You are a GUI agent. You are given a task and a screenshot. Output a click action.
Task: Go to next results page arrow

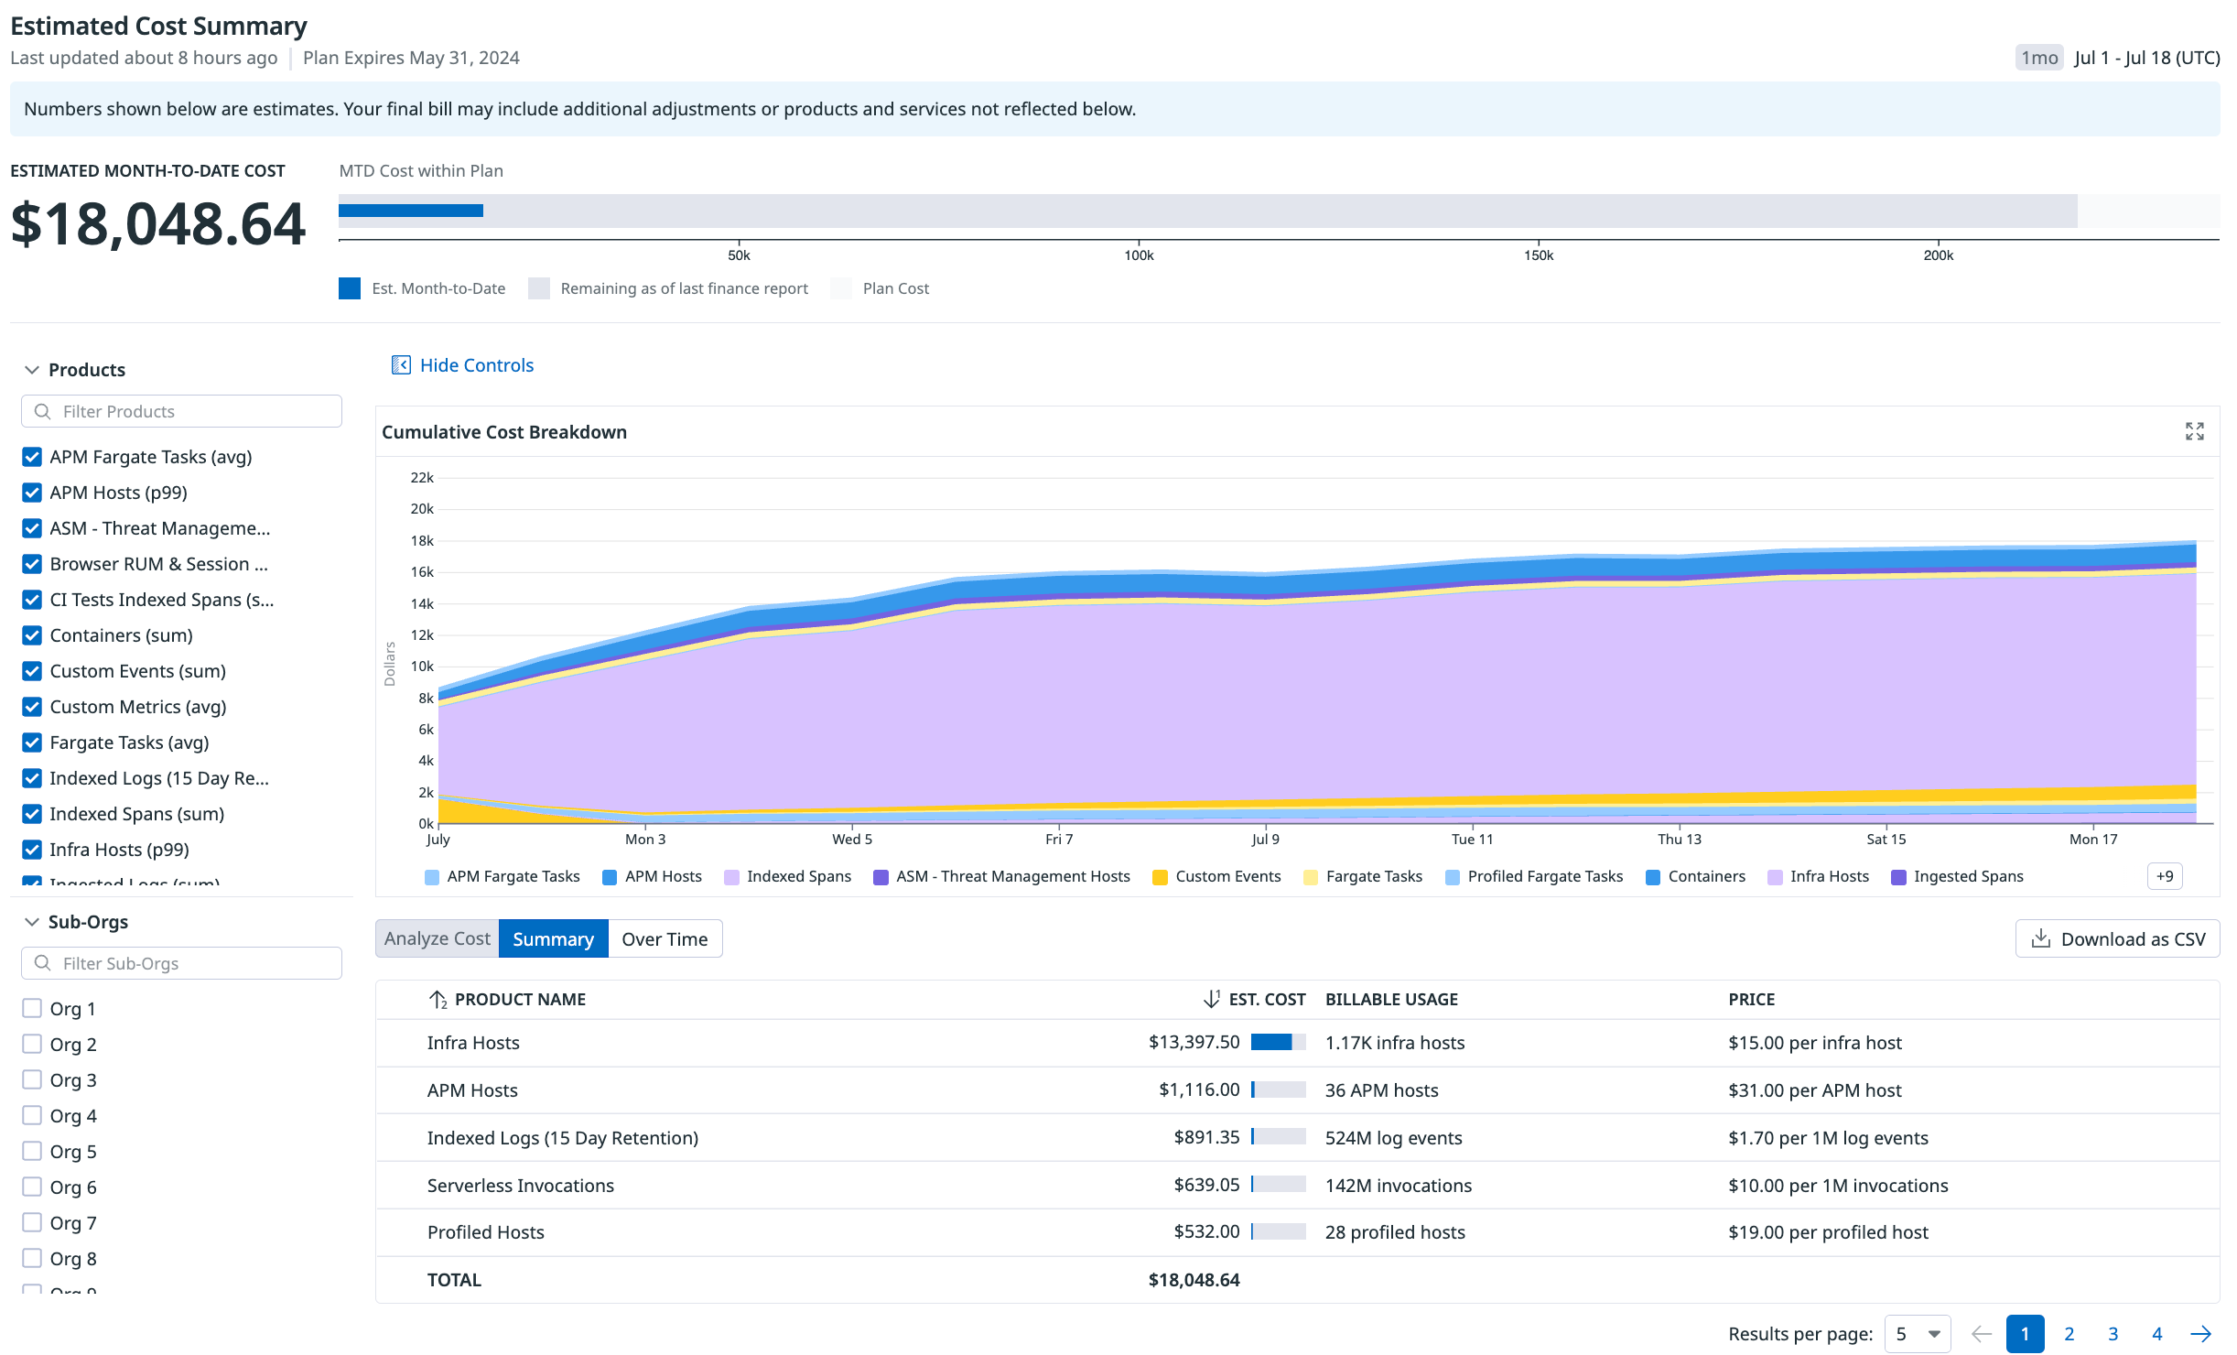(2200, 1334)
